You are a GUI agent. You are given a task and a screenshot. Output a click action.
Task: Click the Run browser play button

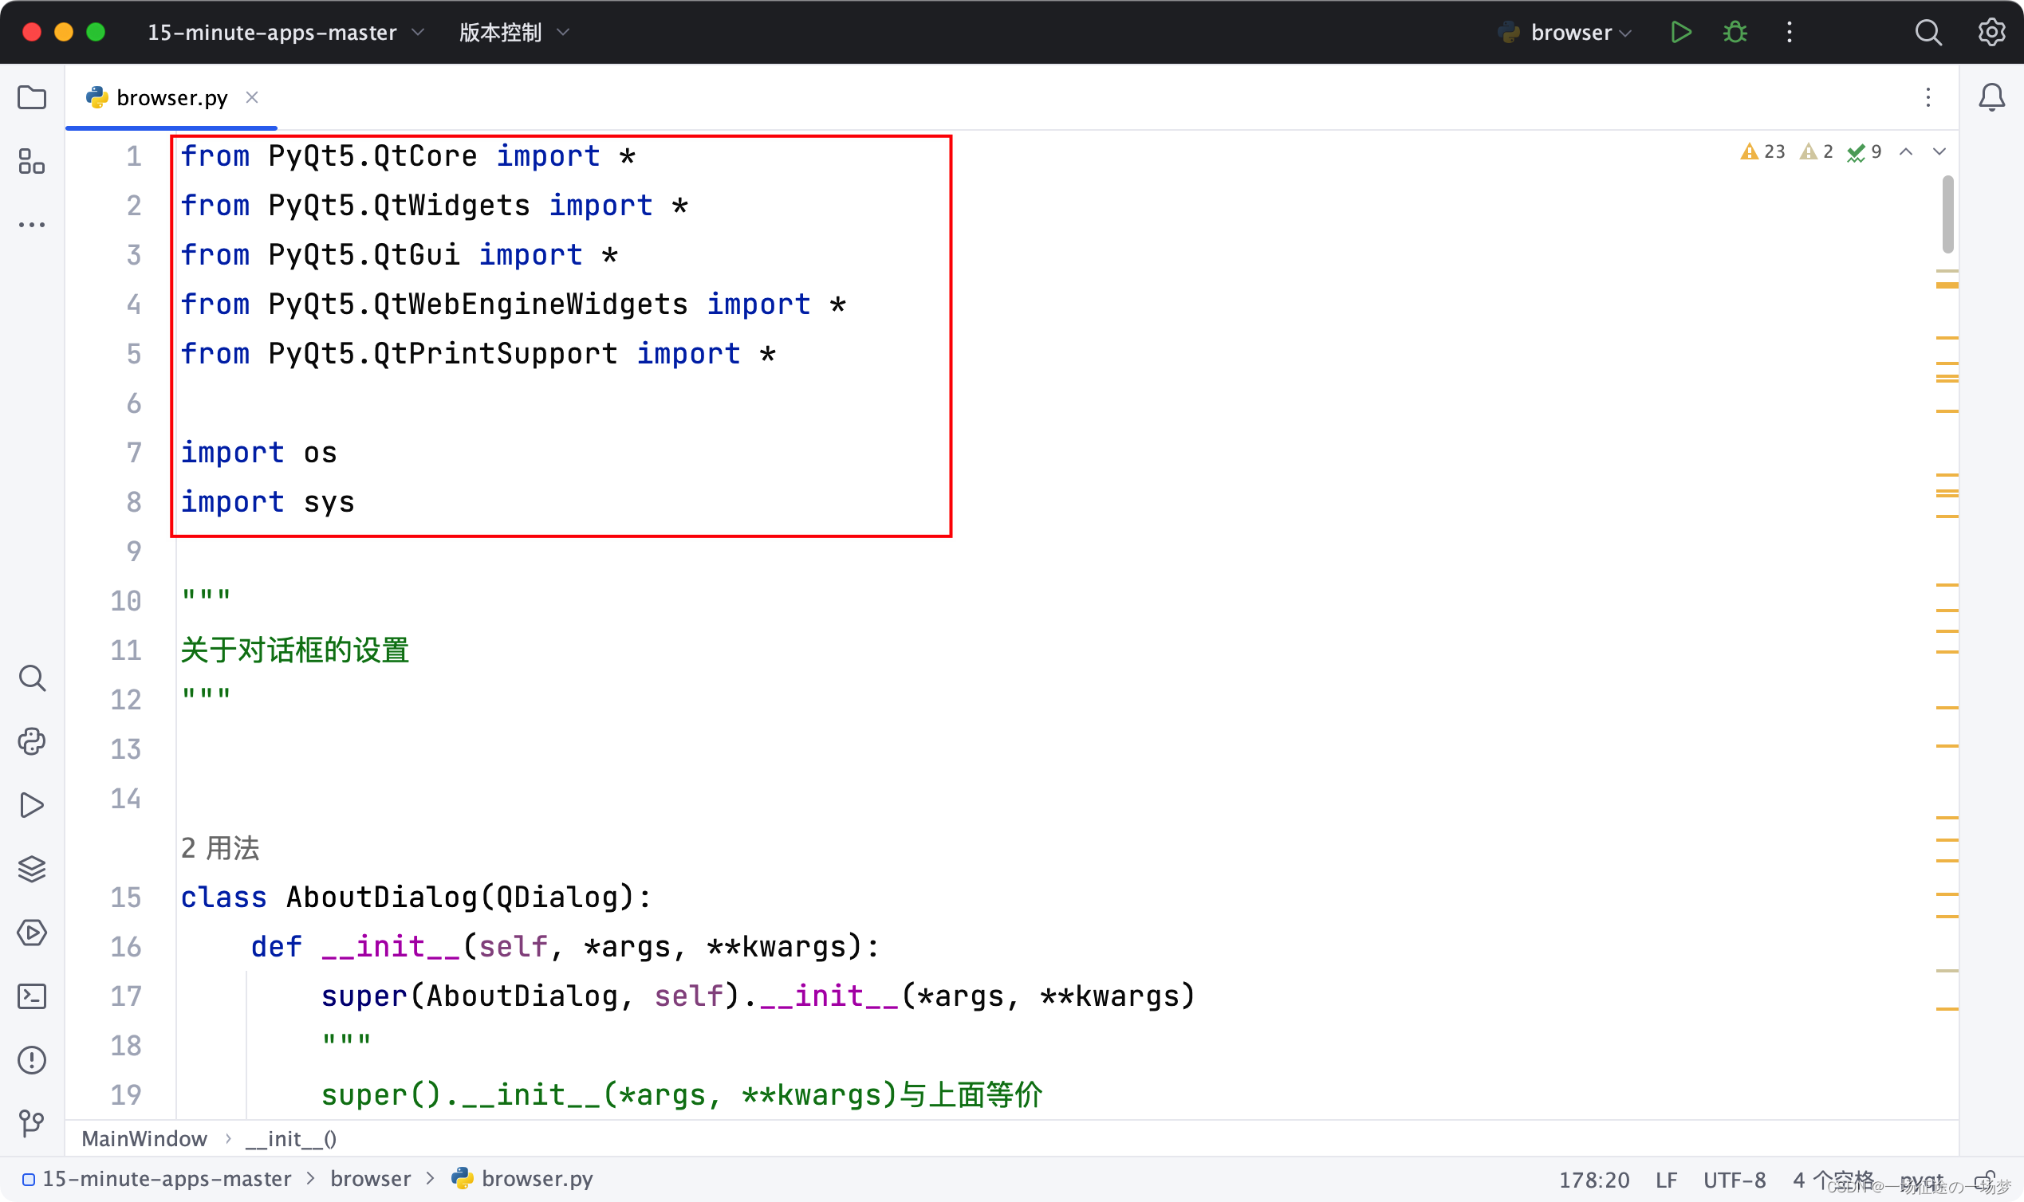[1680, 33]
